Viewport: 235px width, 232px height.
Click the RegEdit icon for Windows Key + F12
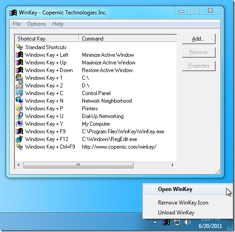pyautogui.click(x=19, y=139)
